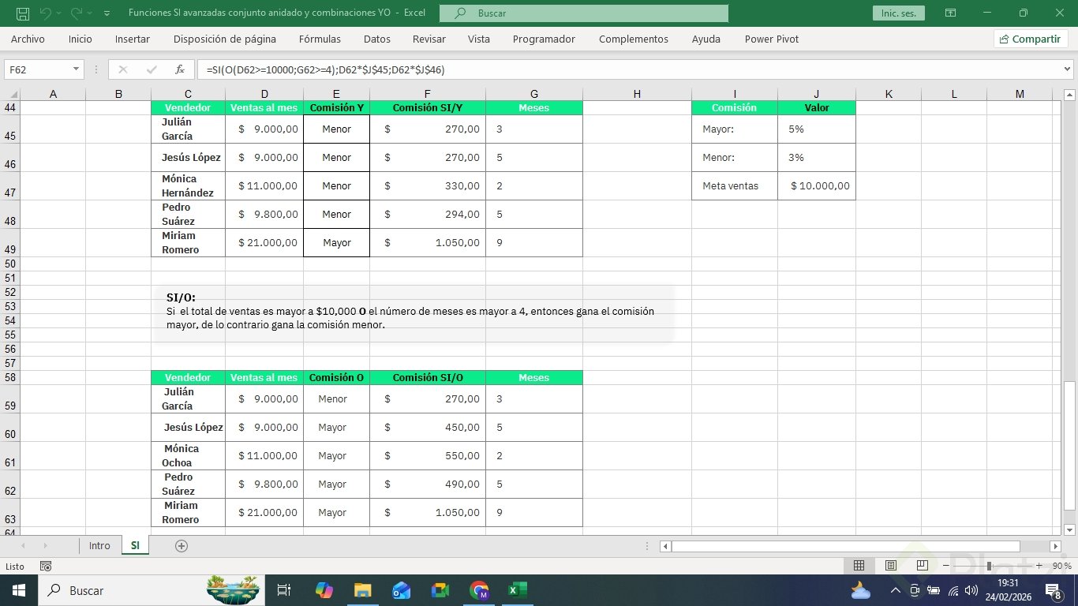The height and width of the screenshot is (606, 1078).
Task: Sign in with the Inic. ses. button
Action: point(898,13)
